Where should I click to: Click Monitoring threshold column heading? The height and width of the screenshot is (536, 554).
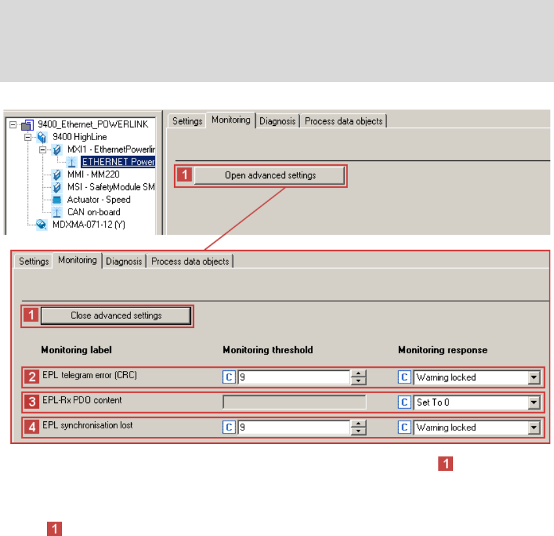267,350
